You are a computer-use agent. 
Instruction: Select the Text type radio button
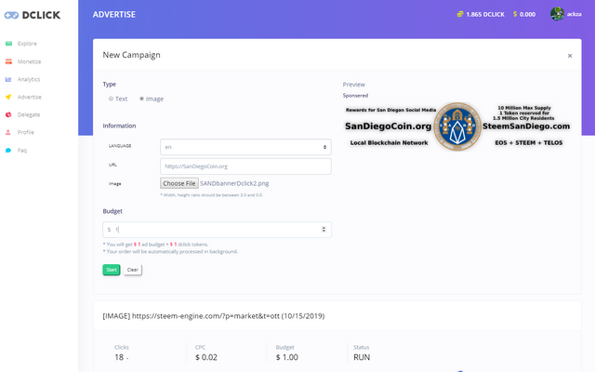pyautogui.click(x=111, y=99)
